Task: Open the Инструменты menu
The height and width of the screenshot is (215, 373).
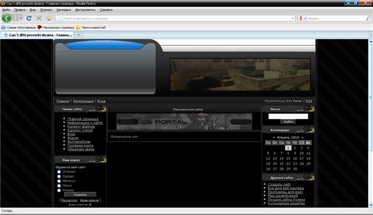Action: pos(85,10)
